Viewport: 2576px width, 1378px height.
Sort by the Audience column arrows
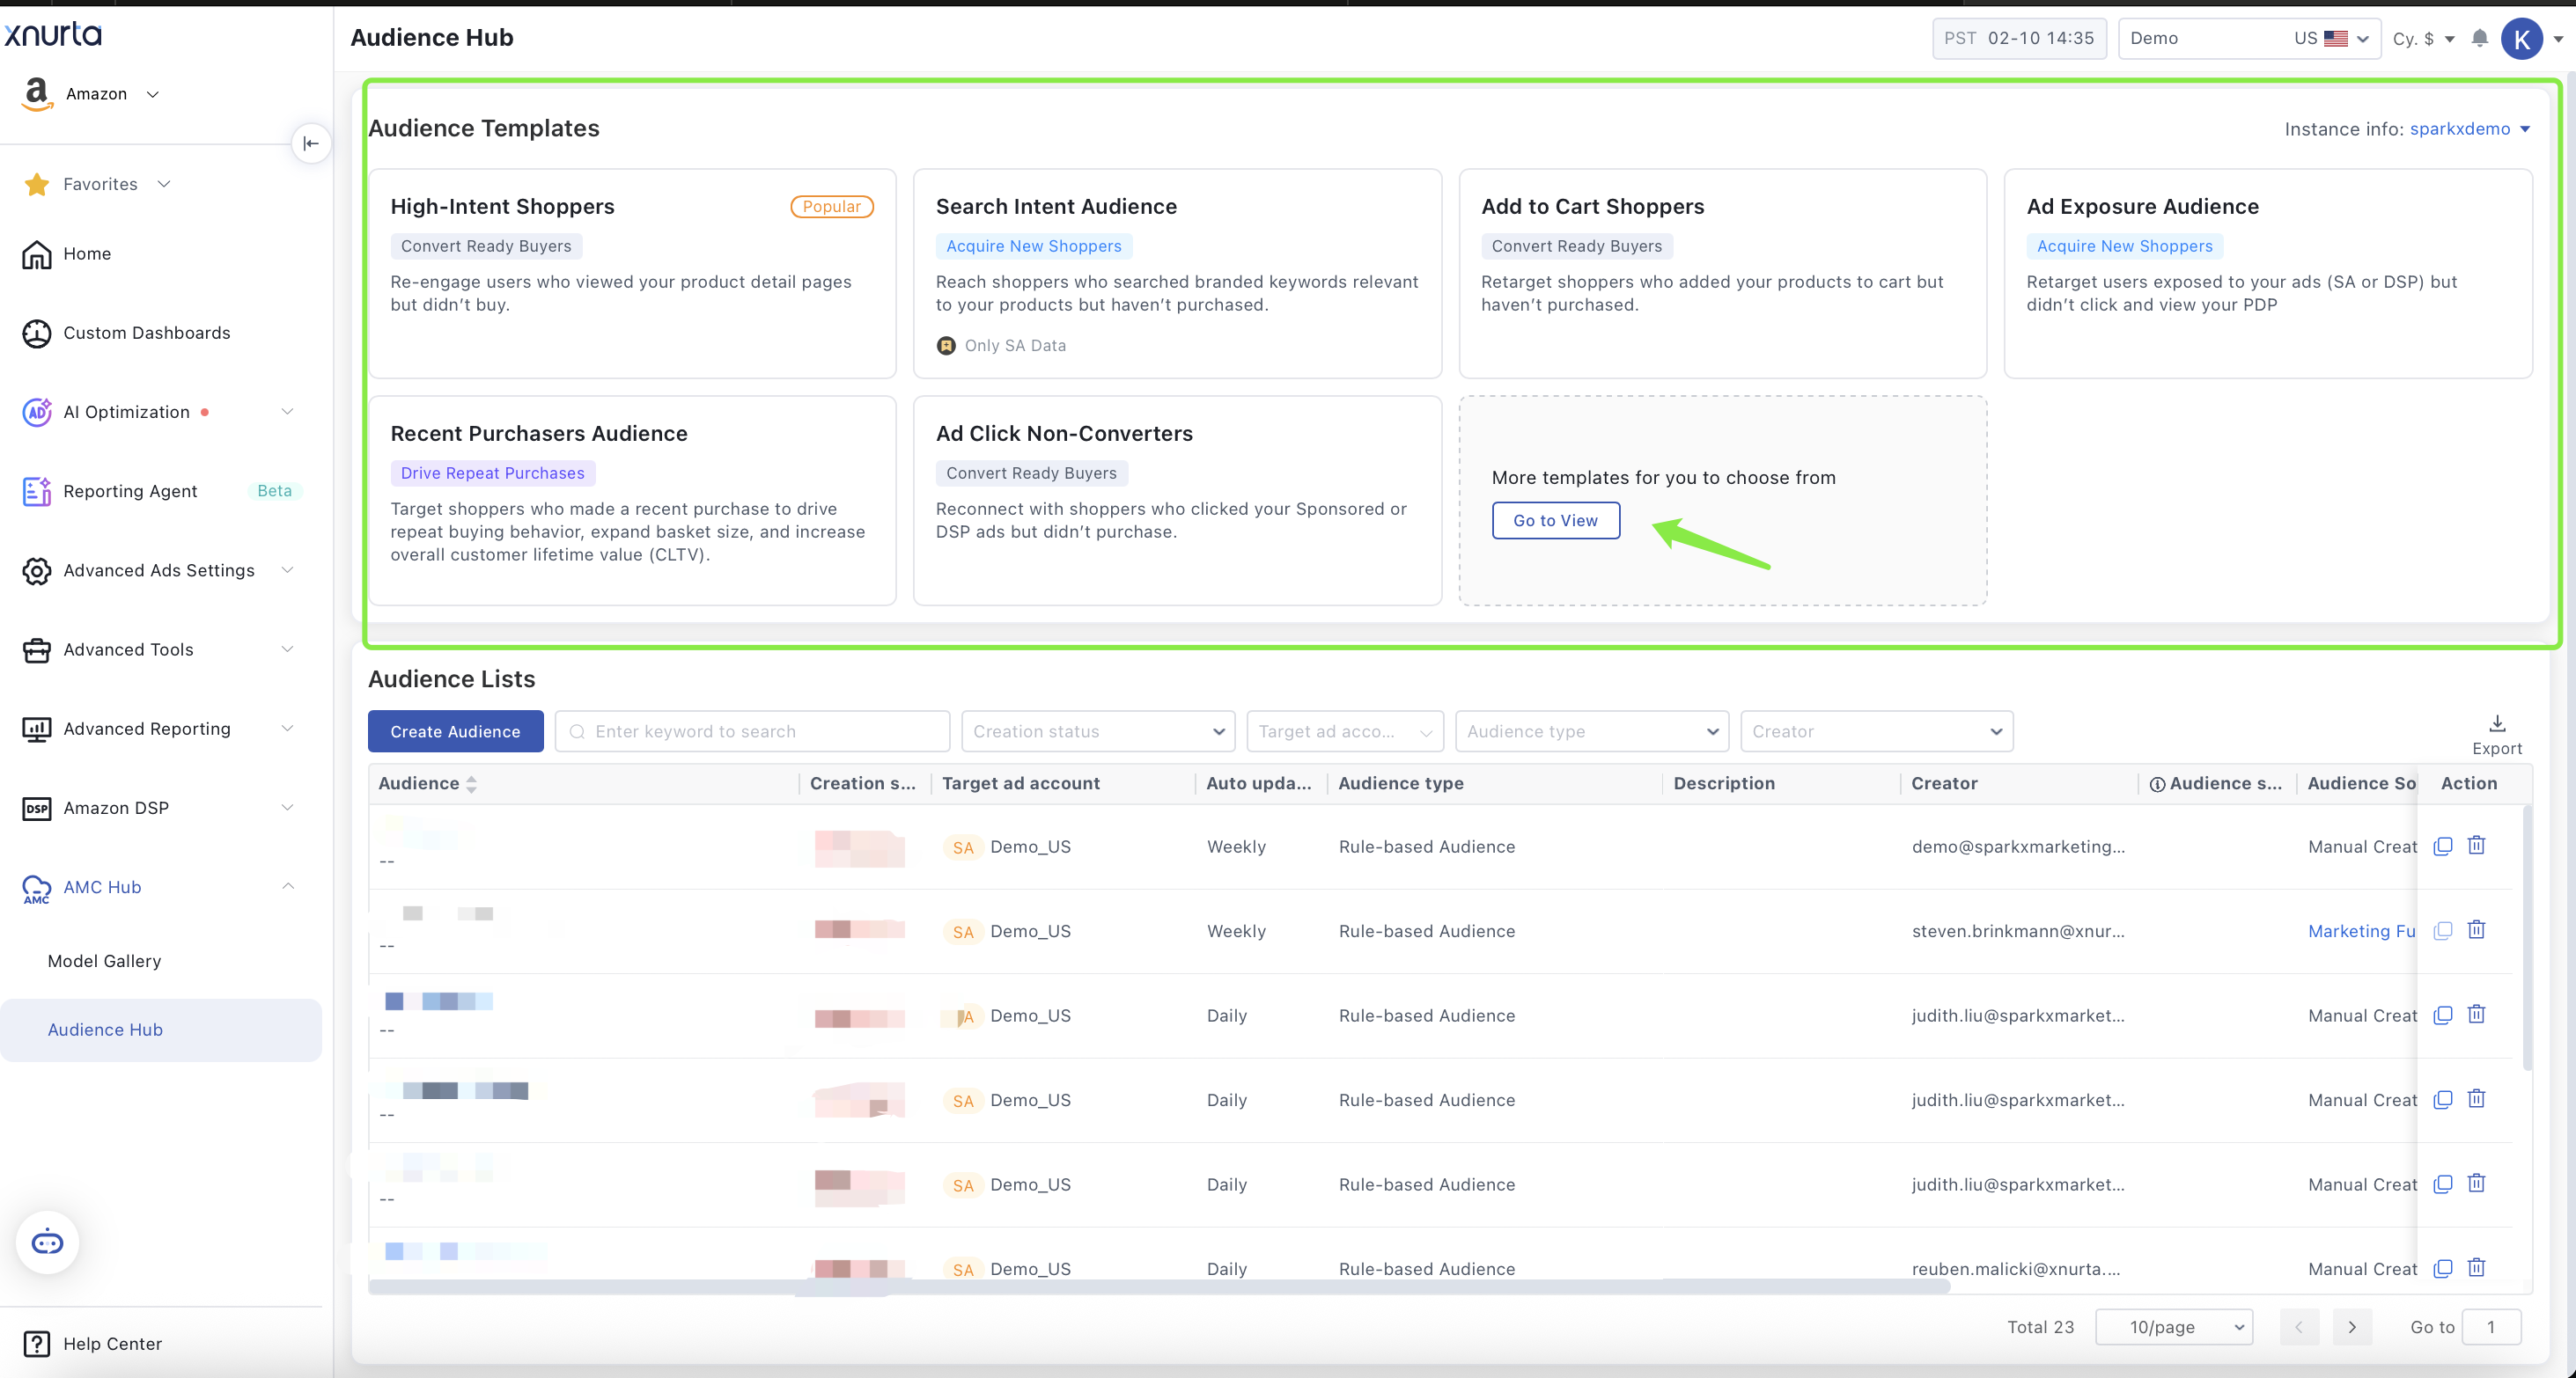click(471, 783)
